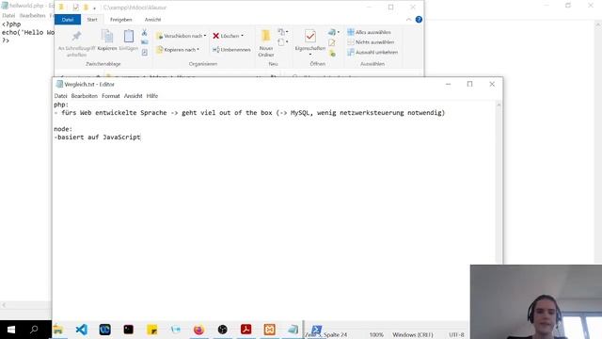
Task: Click the scissors cut icon in Explorer ribbon
Action: (x=144, y=33)
